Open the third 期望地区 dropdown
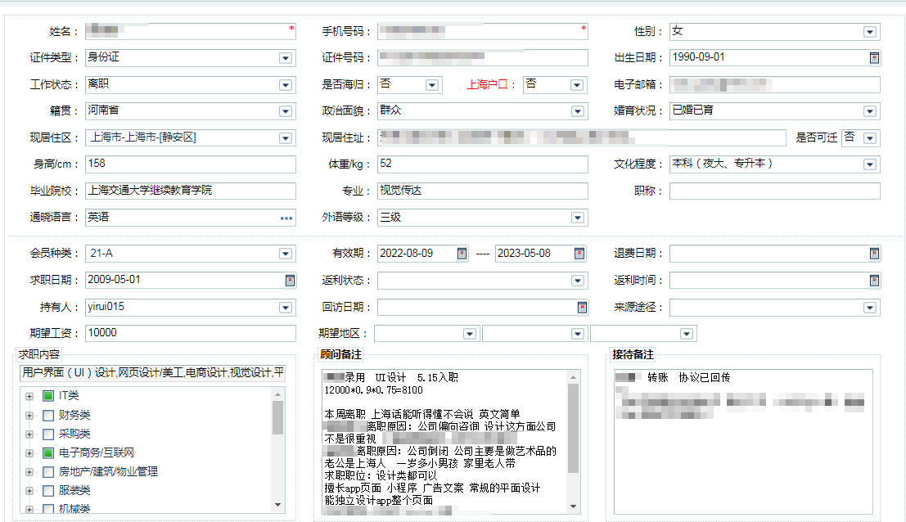The width and height of the screenshot is (906, 522). pyautogui.click(x=686, y=334)
